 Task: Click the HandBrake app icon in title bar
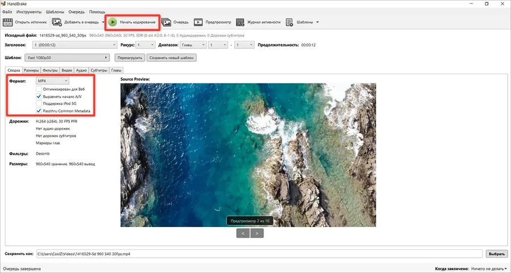click(x=3, y=4)
